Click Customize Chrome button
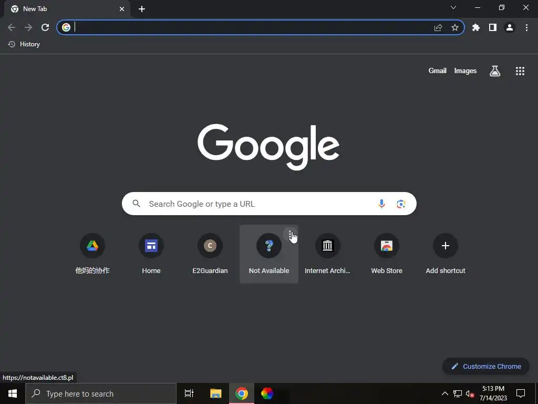This screenshot has height=404, width=538. point(486,366)
